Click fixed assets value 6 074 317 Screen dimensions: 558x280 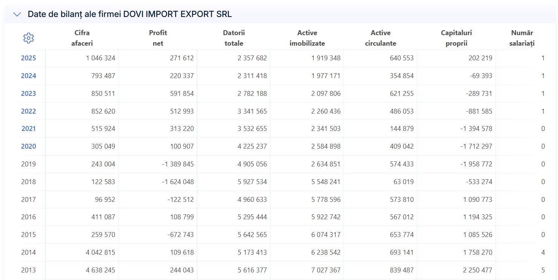point(326,235)
